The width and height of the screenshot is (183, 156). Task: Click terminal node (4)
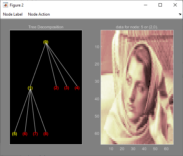coord(77,88)
